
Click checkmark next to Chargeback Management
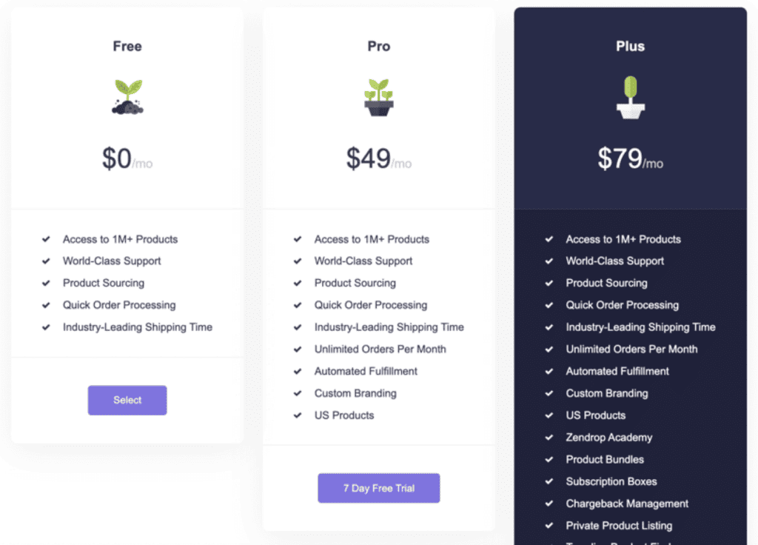coord(549,504)
